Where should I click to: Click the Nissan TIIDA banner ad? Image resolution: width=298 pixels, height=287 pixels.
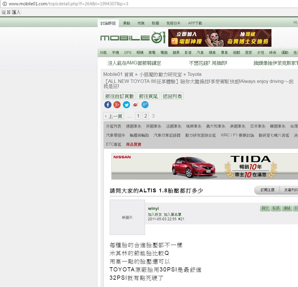pyautogui.click(x=205, y=166)
